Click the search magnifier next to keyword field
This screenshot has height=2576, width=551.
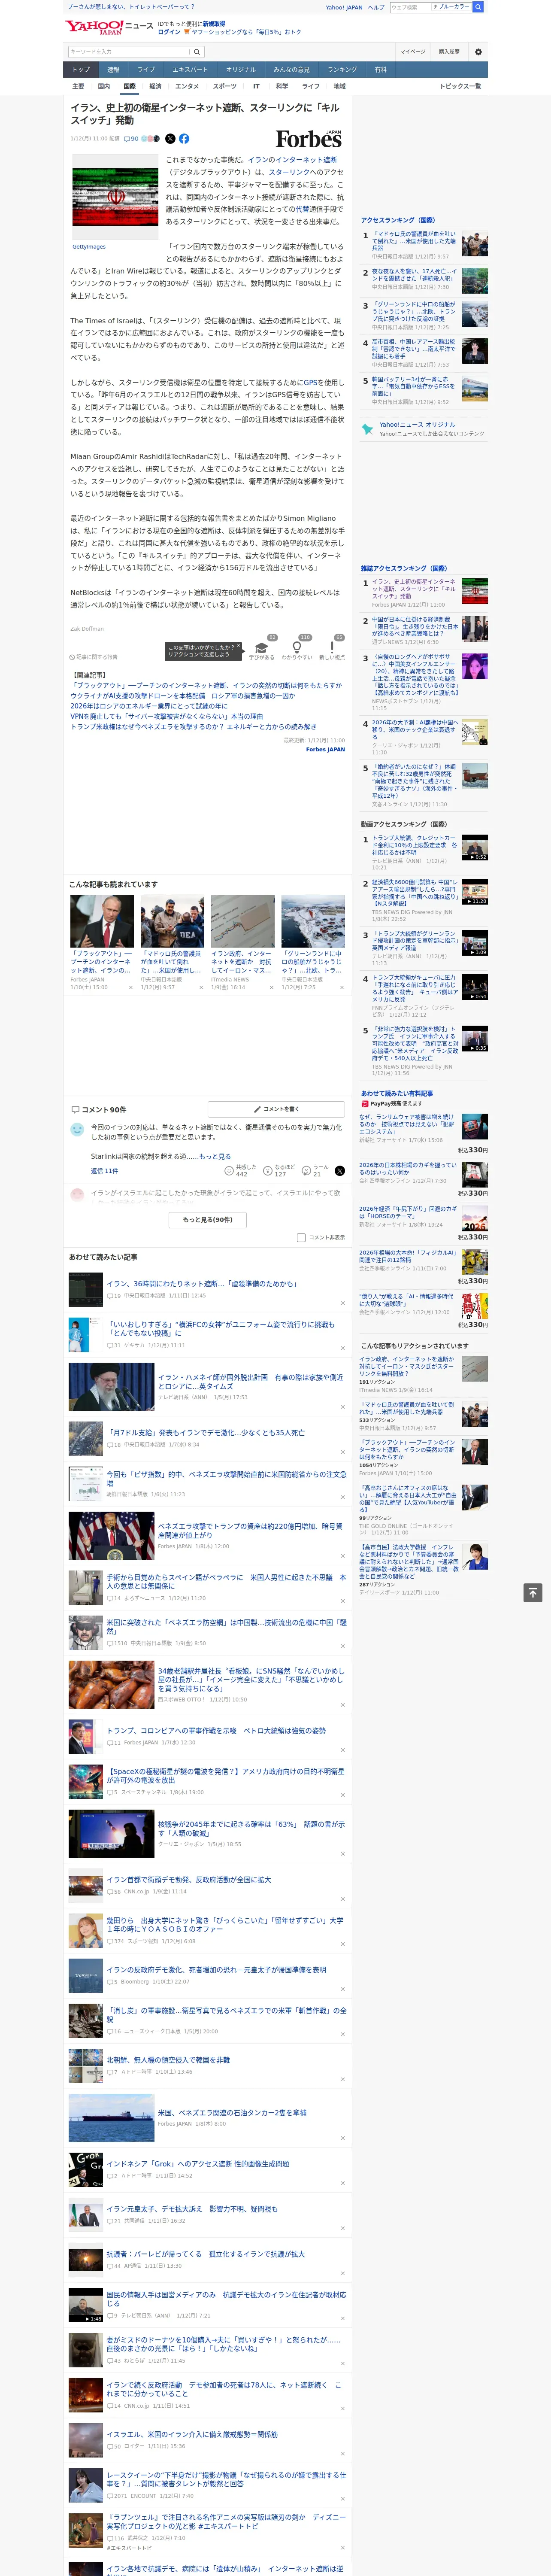[197, 52]
